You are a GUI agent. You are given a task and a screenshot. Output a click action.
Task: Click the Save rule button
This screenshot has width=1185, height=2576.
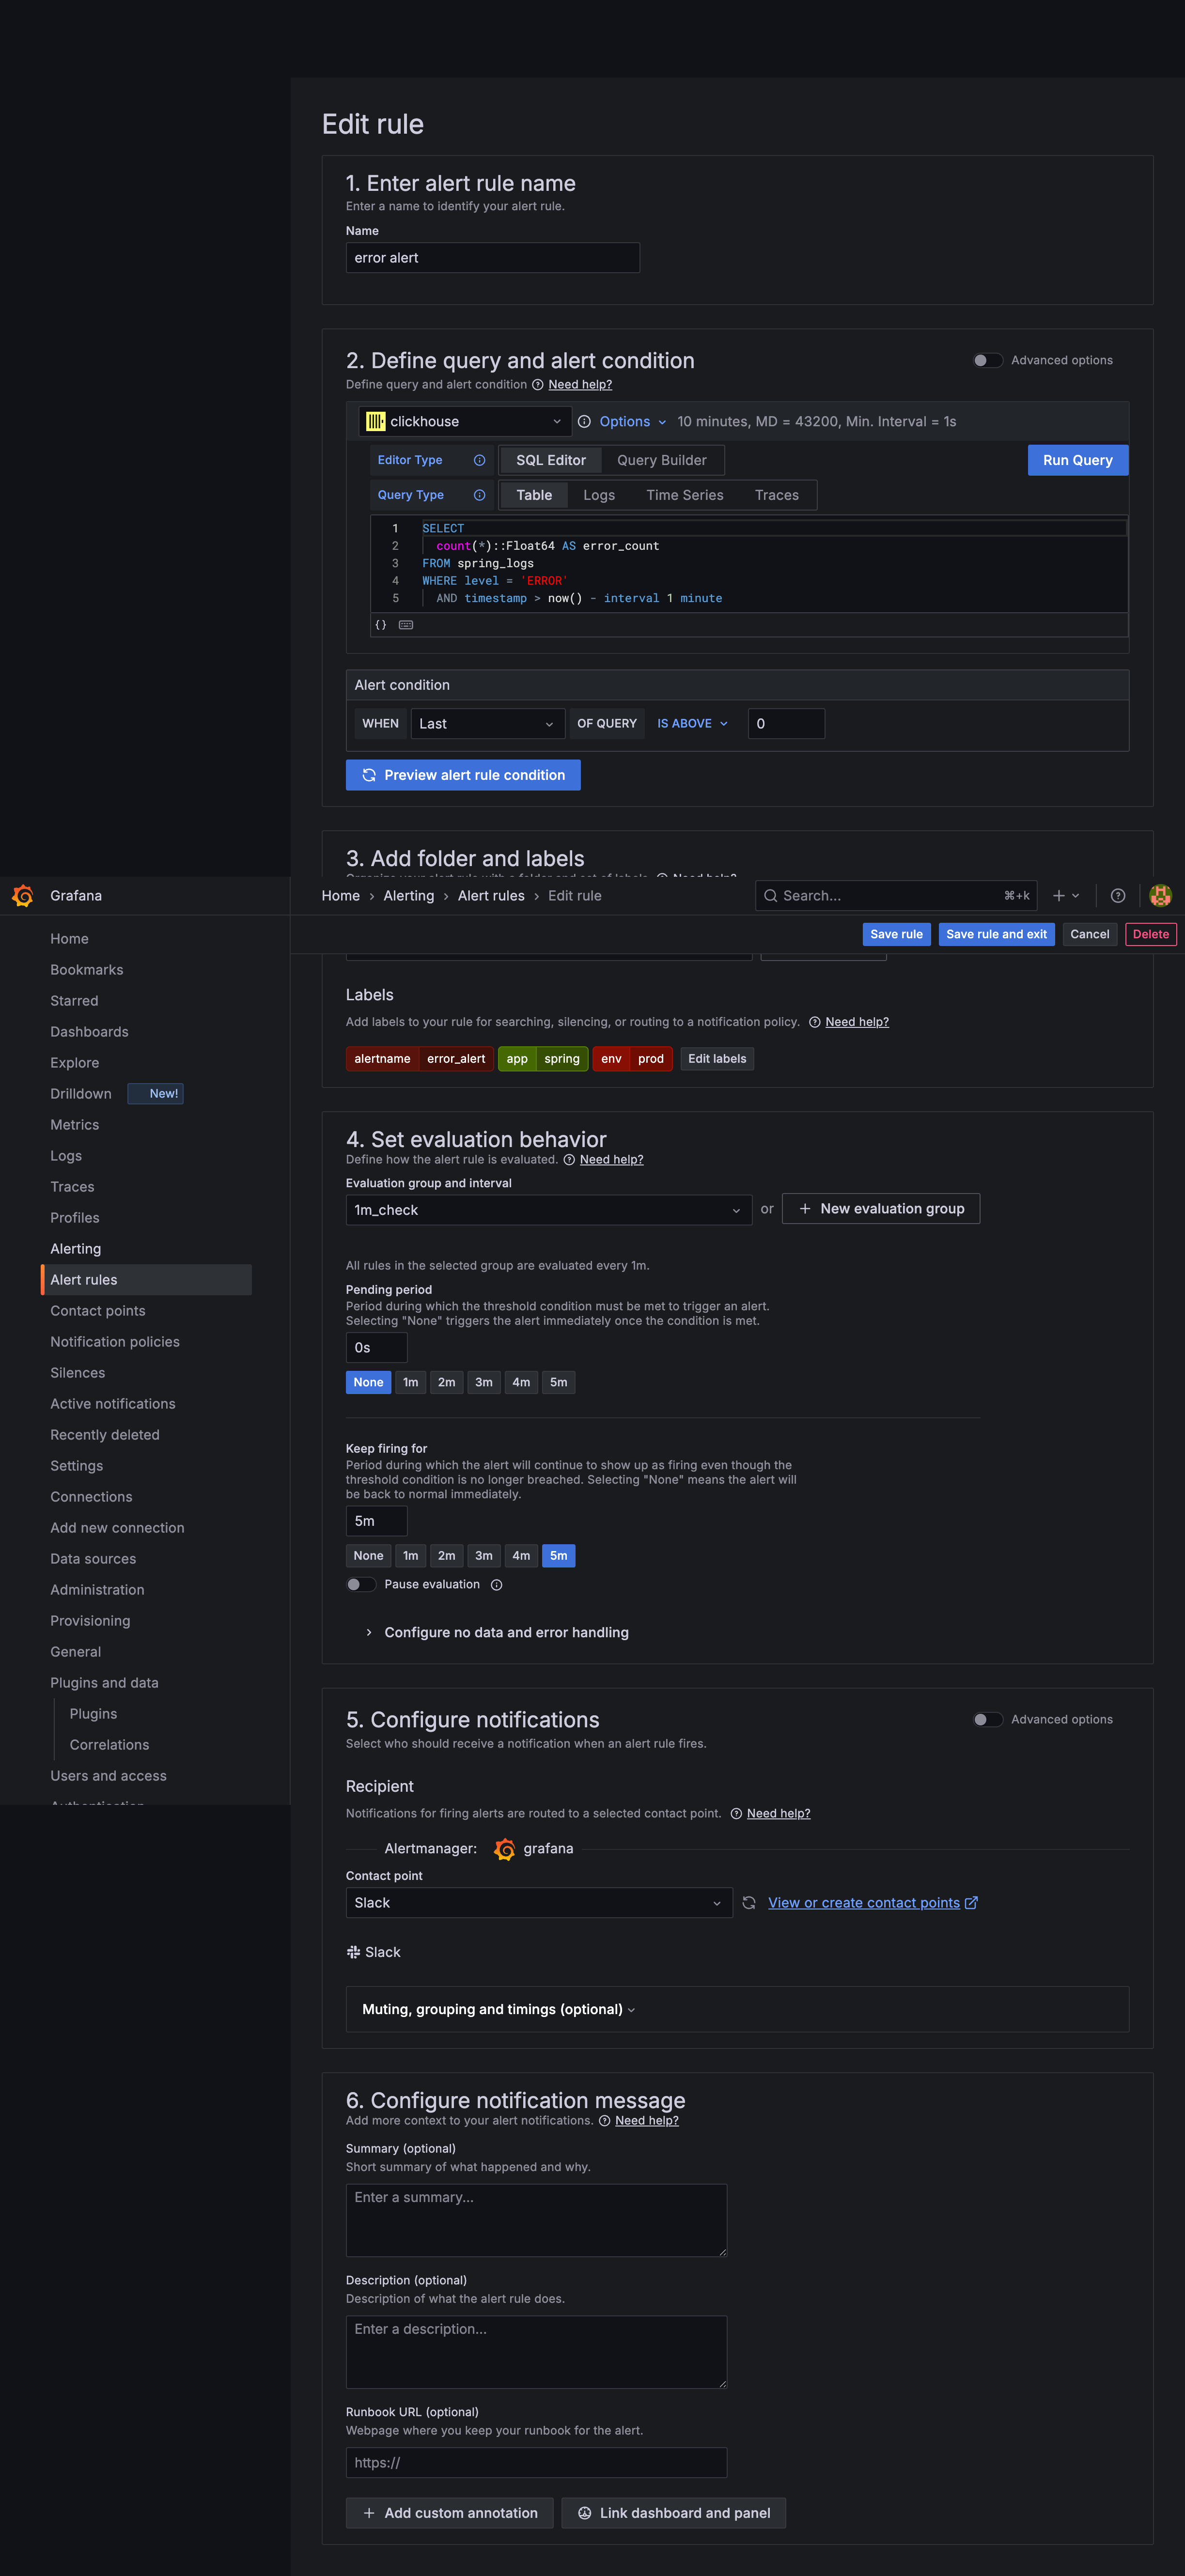tap(896, 934)
